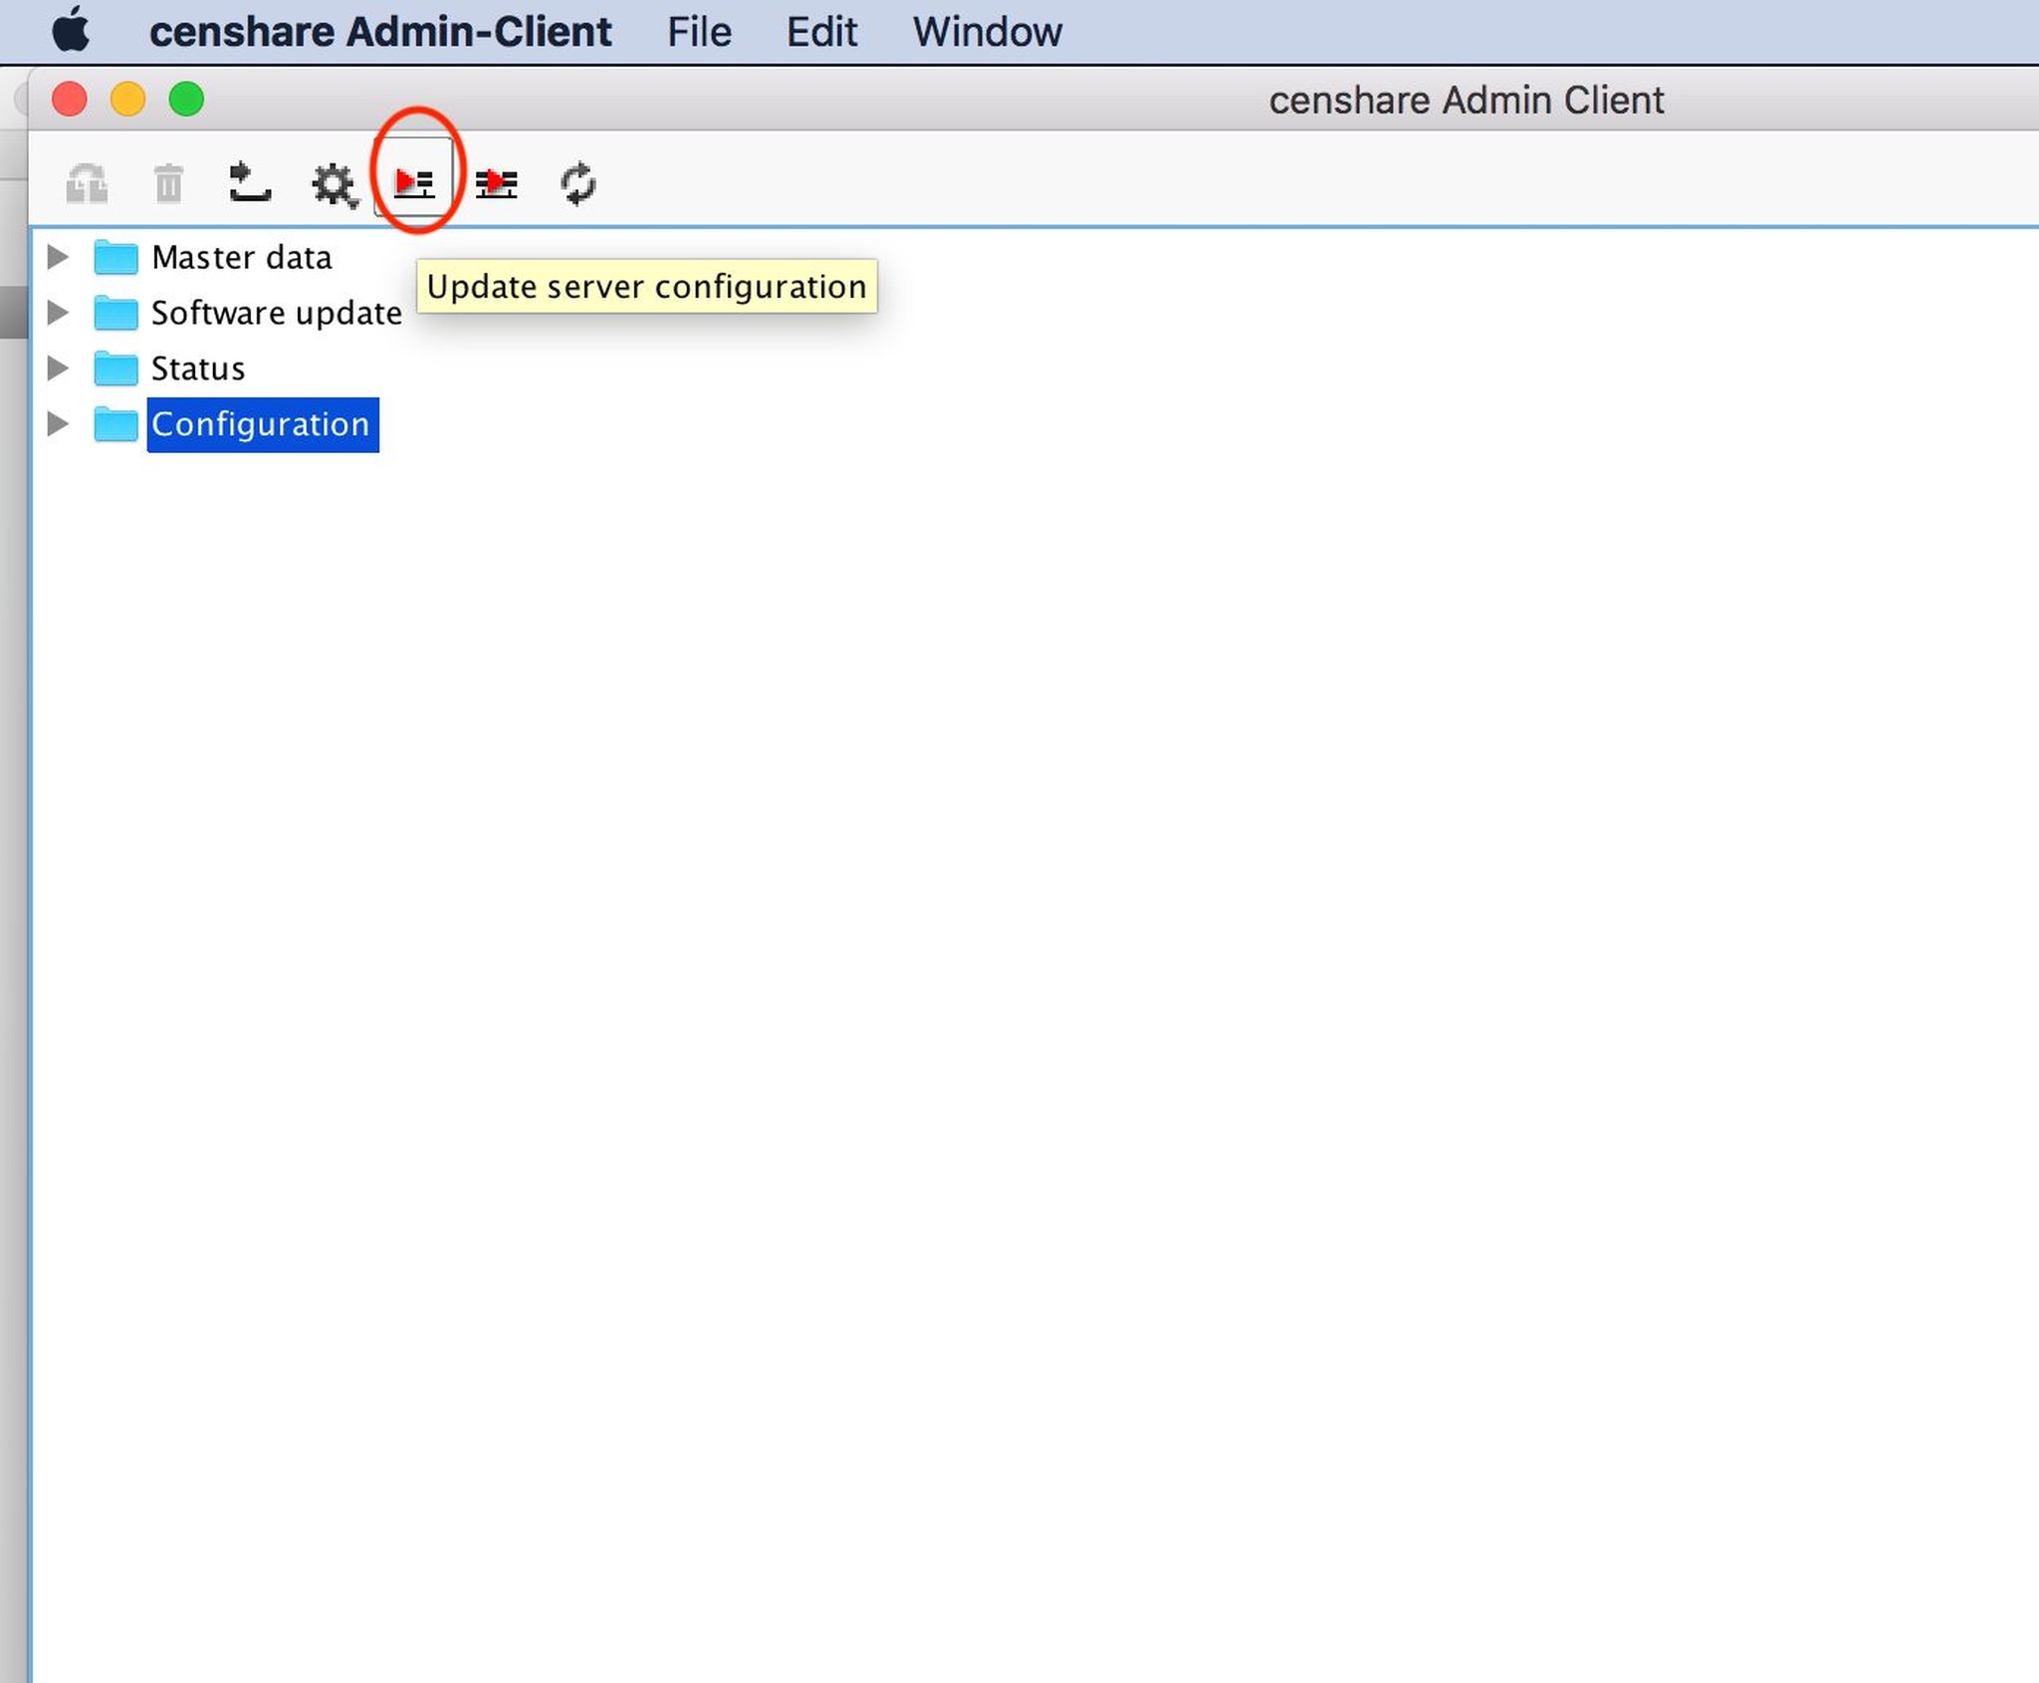Viewport: 2039px width, 1683px height.
Task: Open the Window menu
Action: (988, 31)
